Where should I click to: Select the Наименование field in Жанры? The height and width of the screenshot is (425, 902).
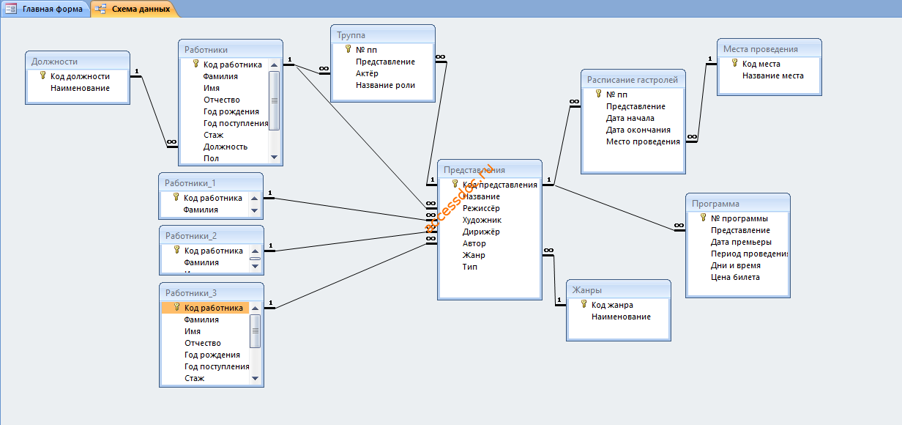622,317
